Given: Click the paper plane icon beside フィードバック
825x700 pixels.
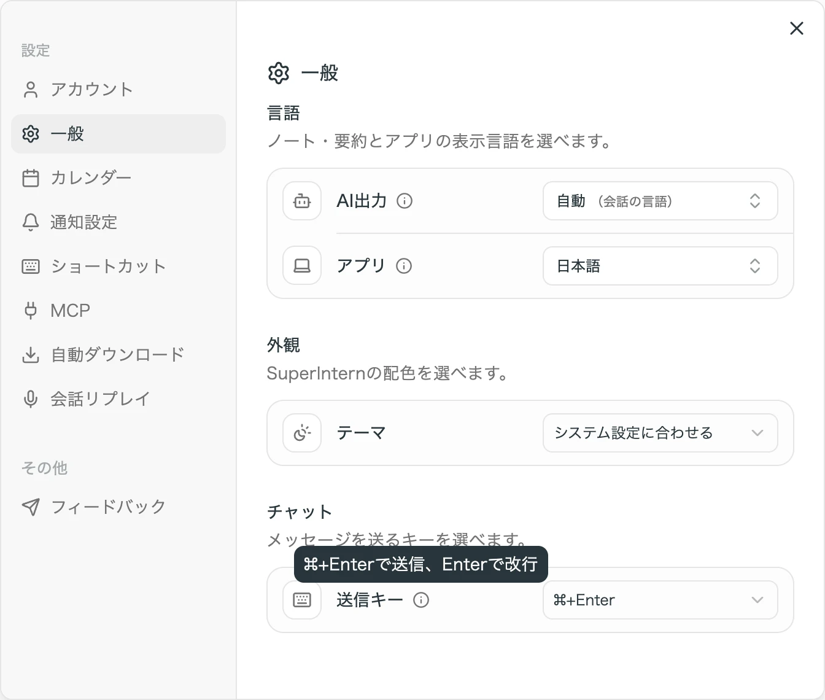Looking at the screenshot, I should click(x=31, y=507).
